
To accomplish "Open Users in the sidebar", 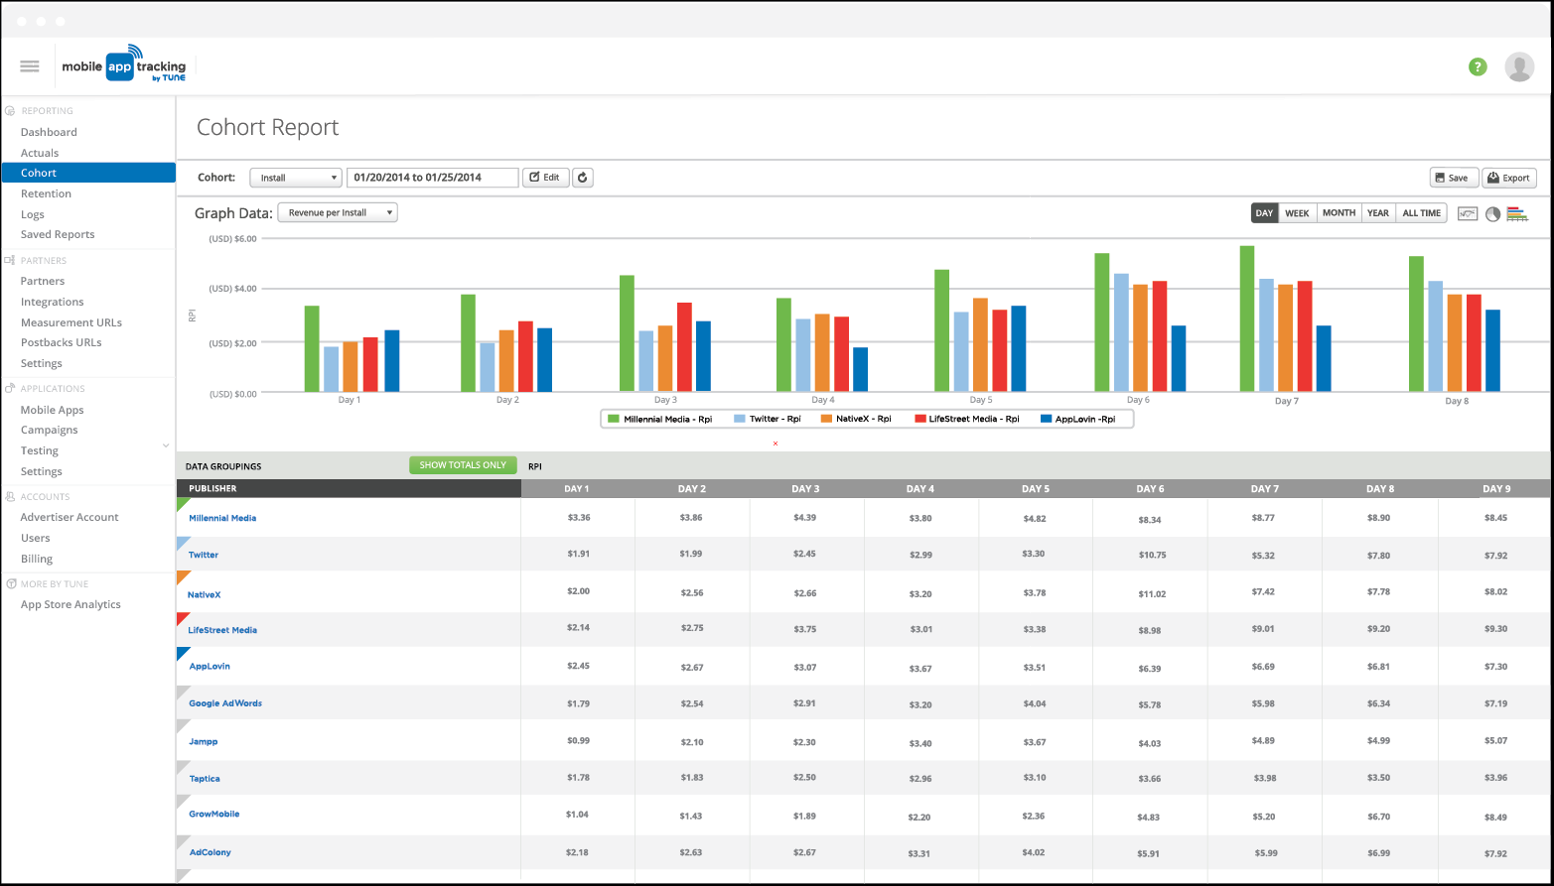I will [x=36, y=538].
